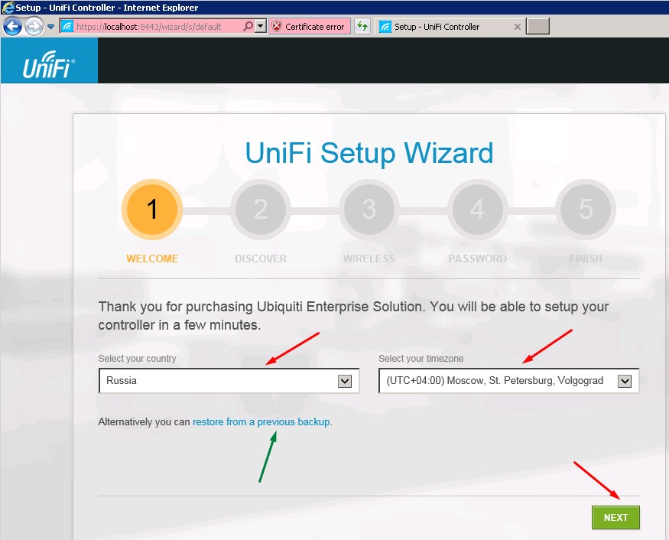
Task: Close the Setup - UniFi Controller tab
Action: 517,27
